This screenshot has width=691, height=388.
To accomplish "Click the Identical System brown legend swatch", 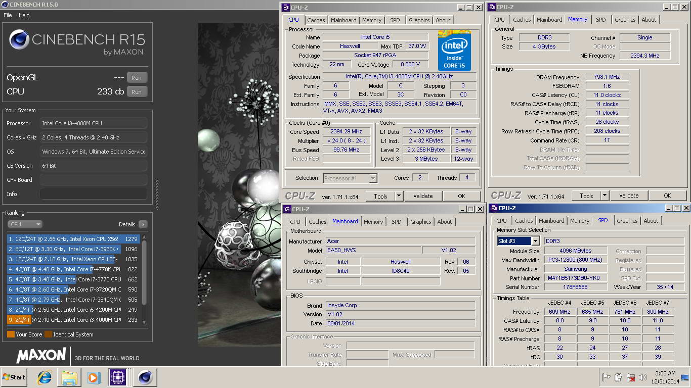I will click(48, 334).
